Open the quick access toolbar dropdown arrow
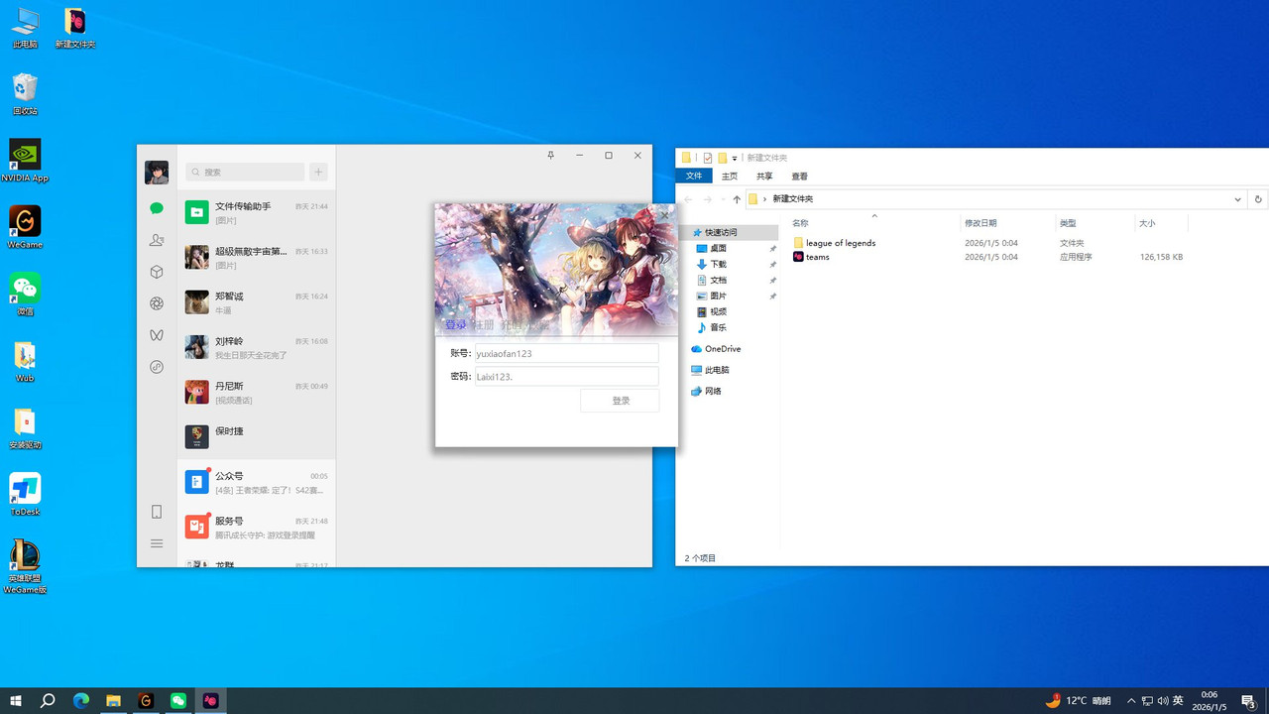The width and height of the screenshot is (1269, 714). 735,159
